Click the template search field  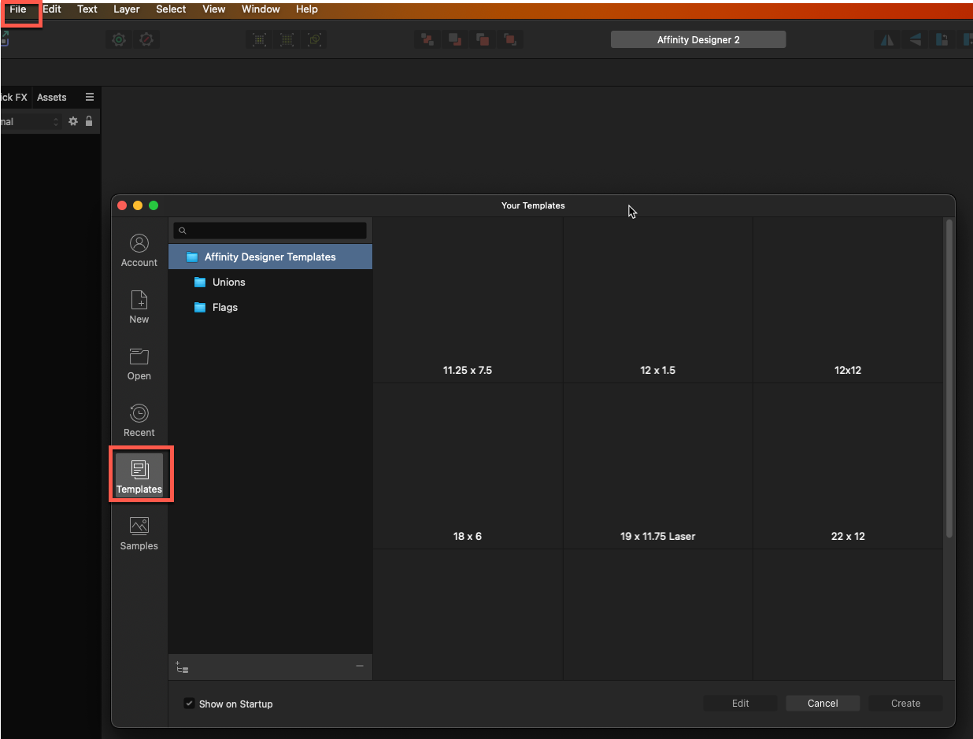270,231
